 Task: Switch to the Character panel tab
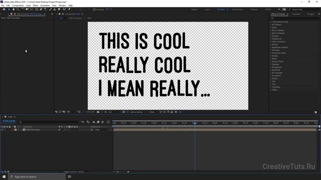[296, 14]
